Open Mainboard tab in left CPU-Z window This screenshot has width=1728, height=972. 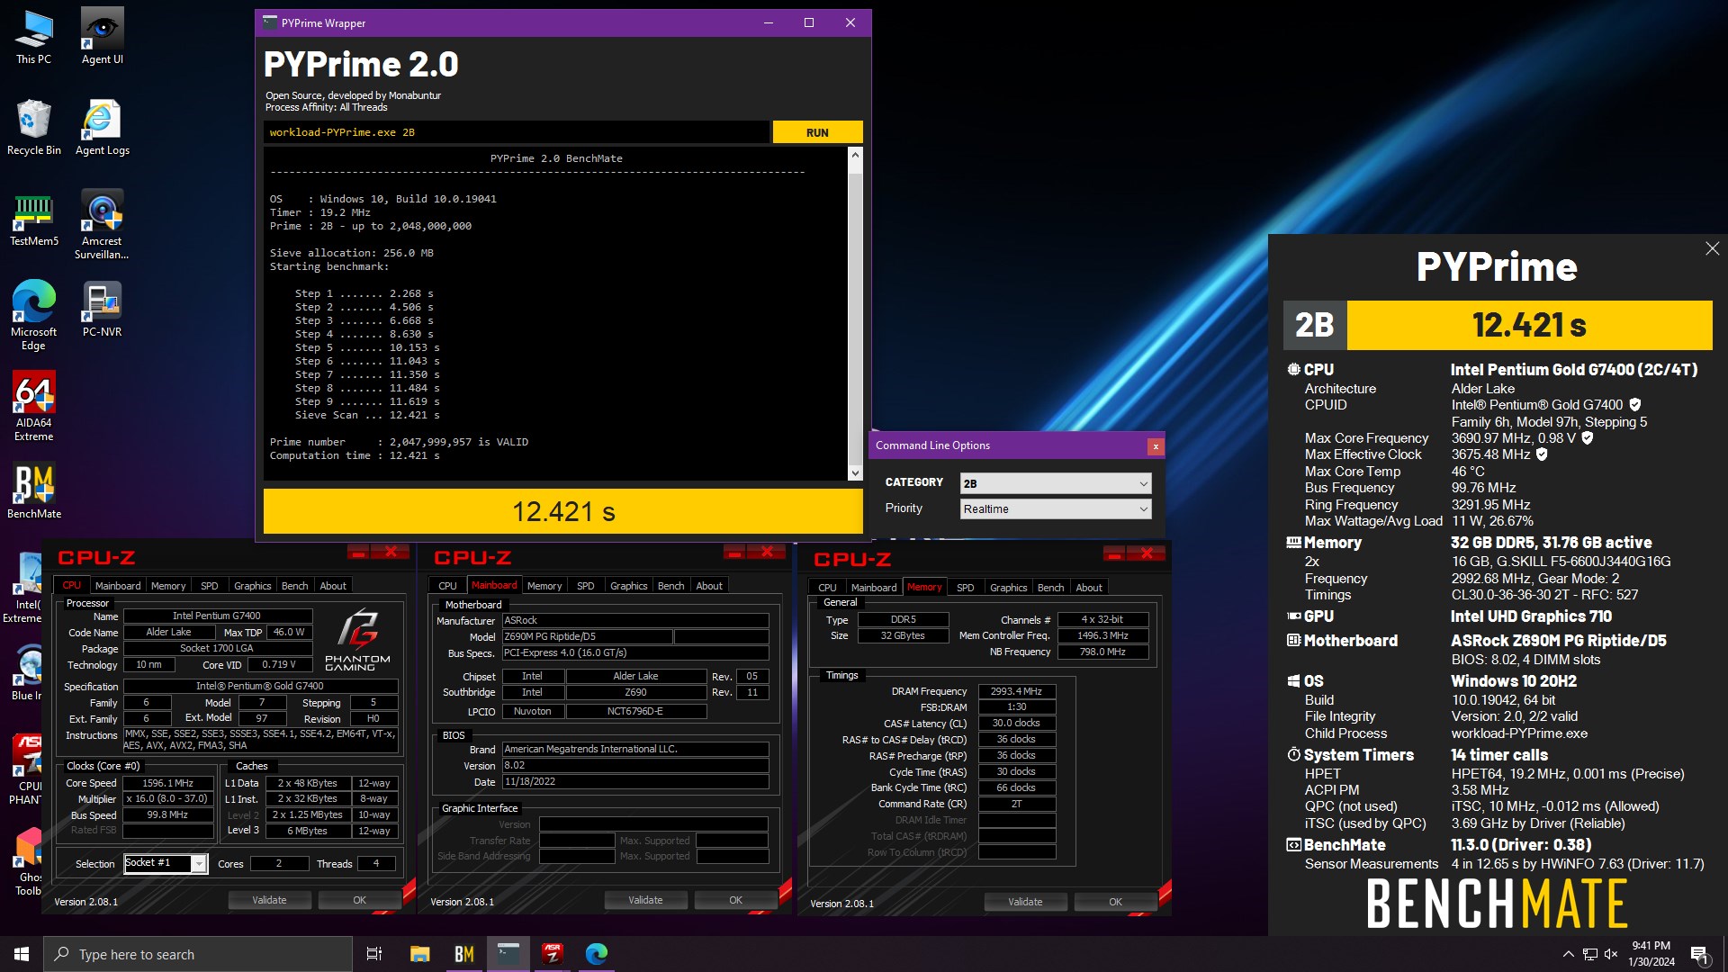click(118, 586)
